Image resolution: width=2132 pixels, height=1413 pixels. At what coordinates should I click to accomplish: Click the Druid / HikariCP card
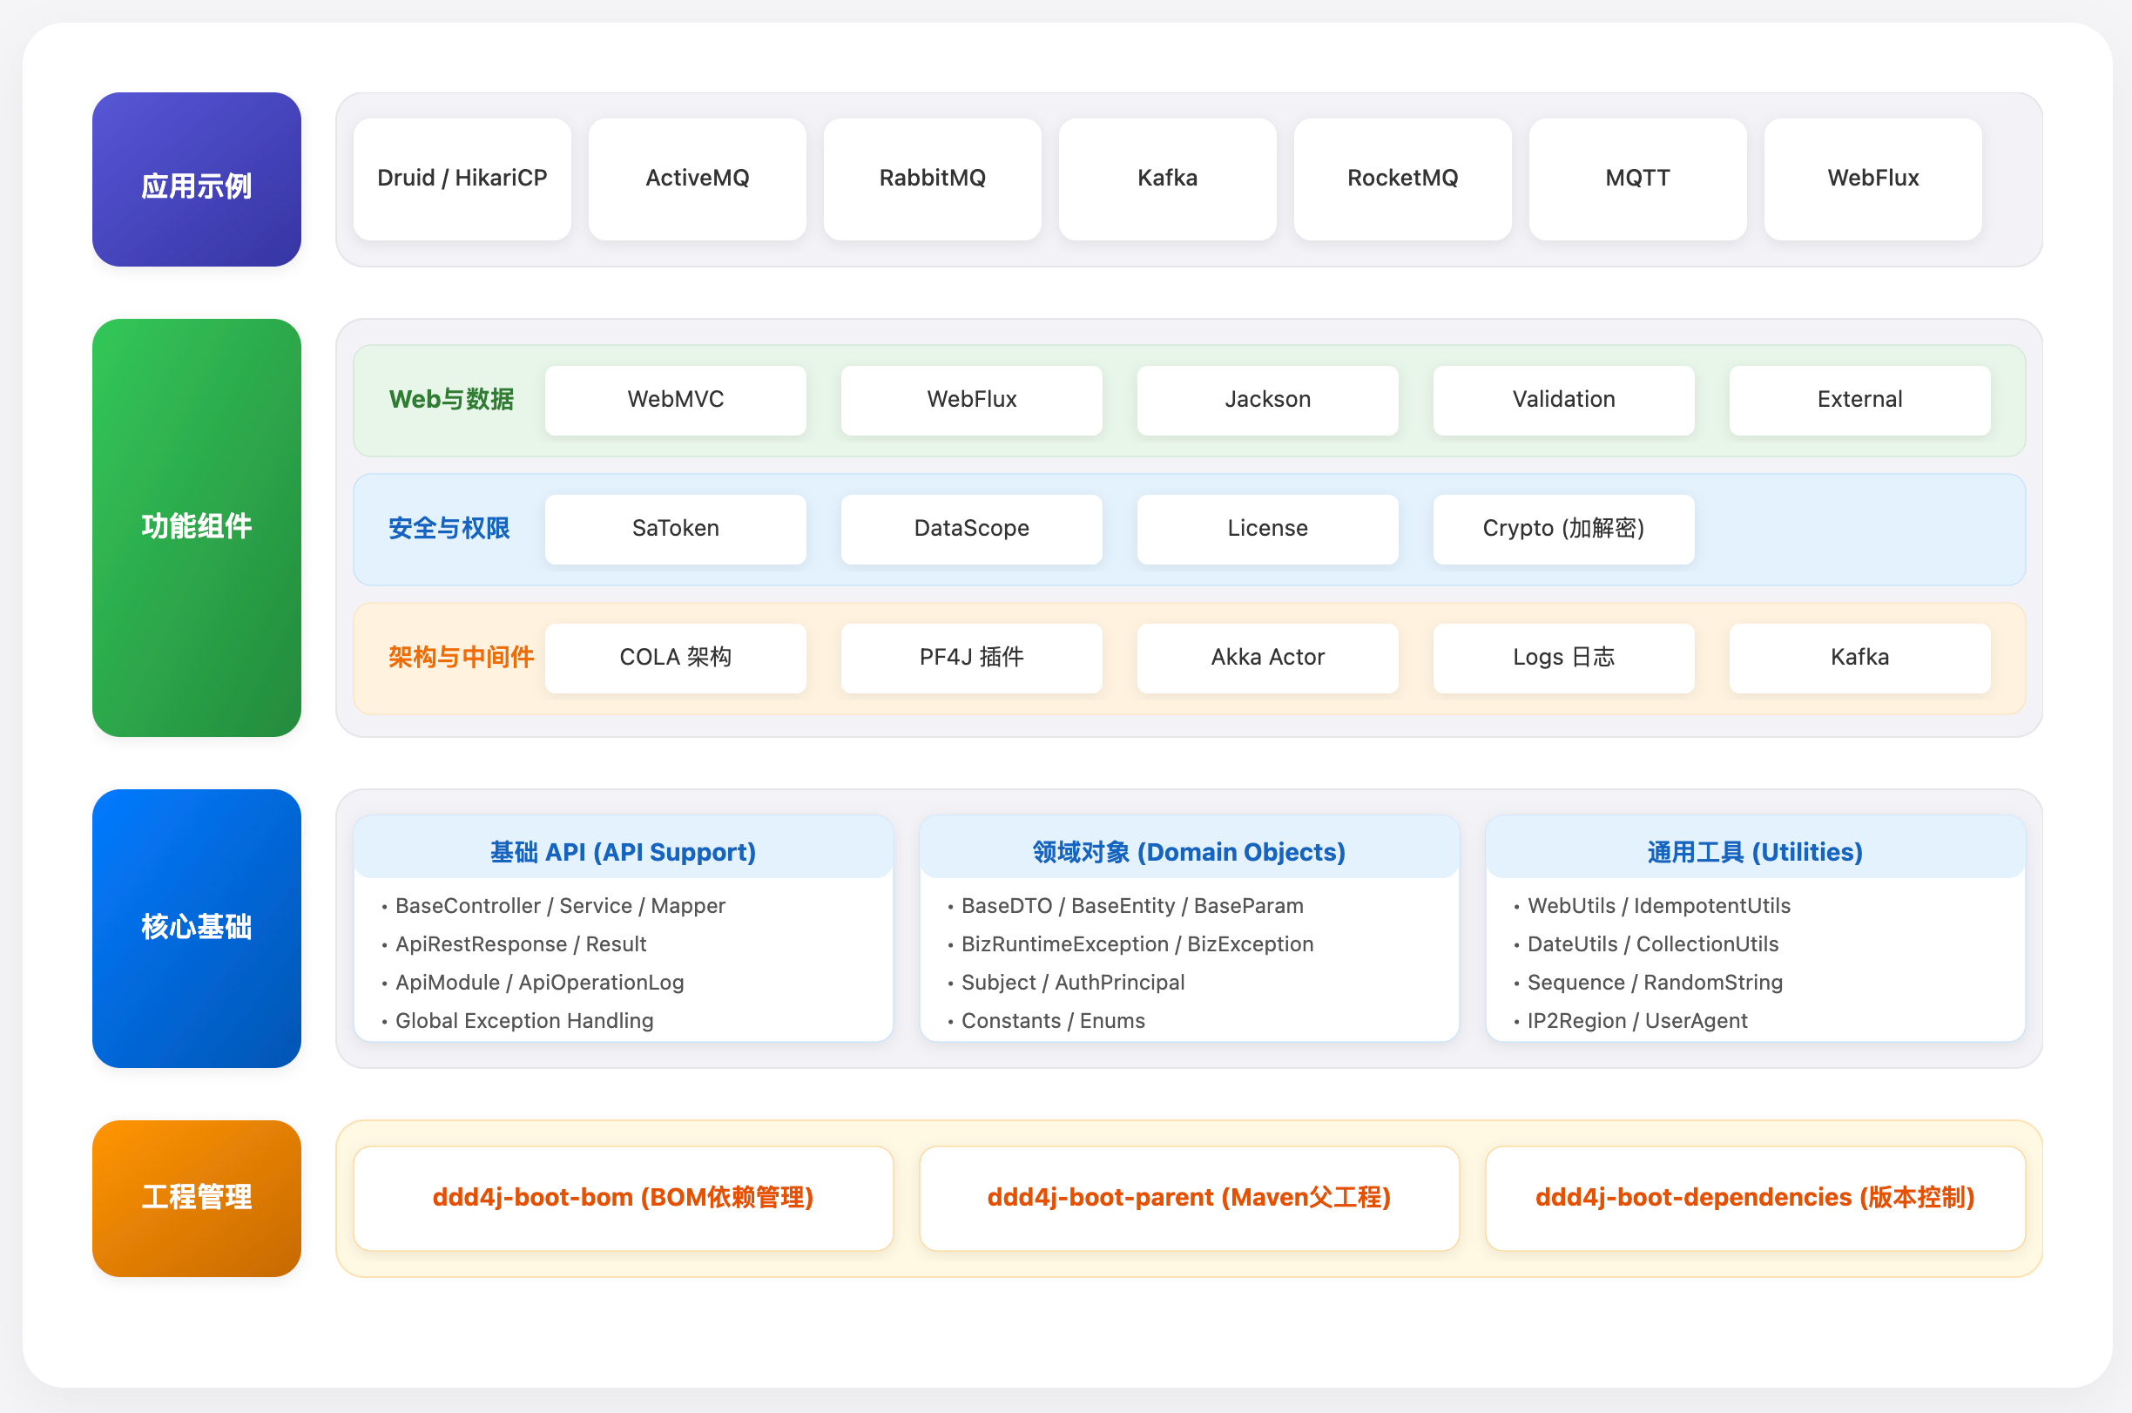coord(462,179)
